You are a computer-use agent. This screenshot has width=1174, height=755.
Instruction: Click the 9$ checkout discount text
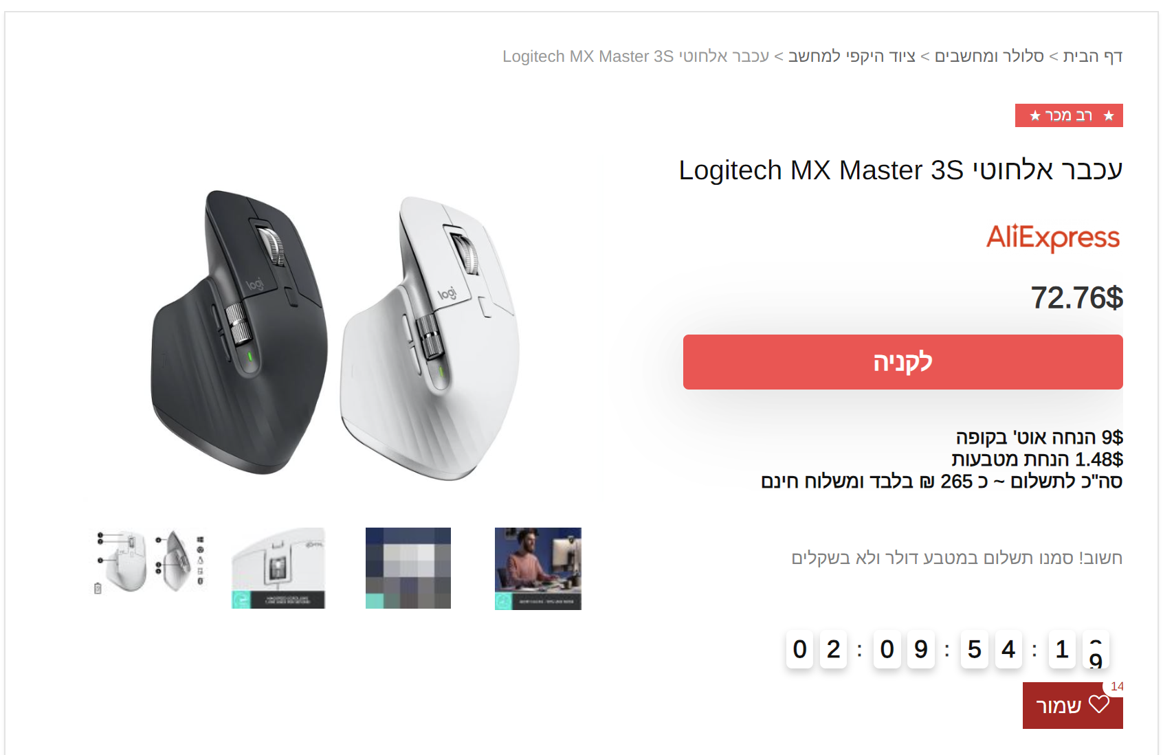pos(1039,437)
